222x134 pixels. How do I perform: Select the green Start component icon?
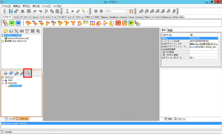coord(12,23)
